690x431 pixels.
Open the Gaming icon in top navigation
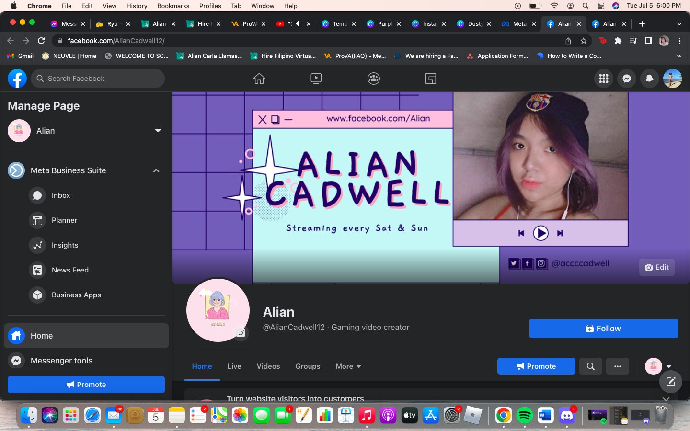click(431, 79)
